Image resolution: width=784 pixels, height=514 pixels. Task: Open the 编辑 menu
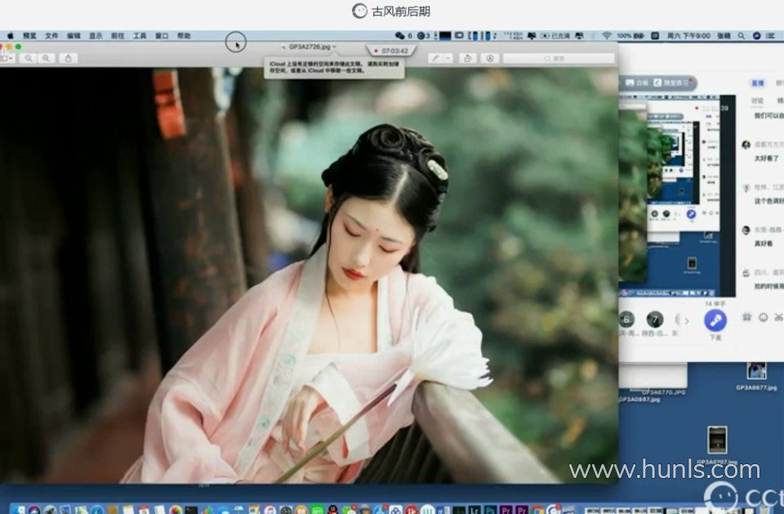click(73, 35)
